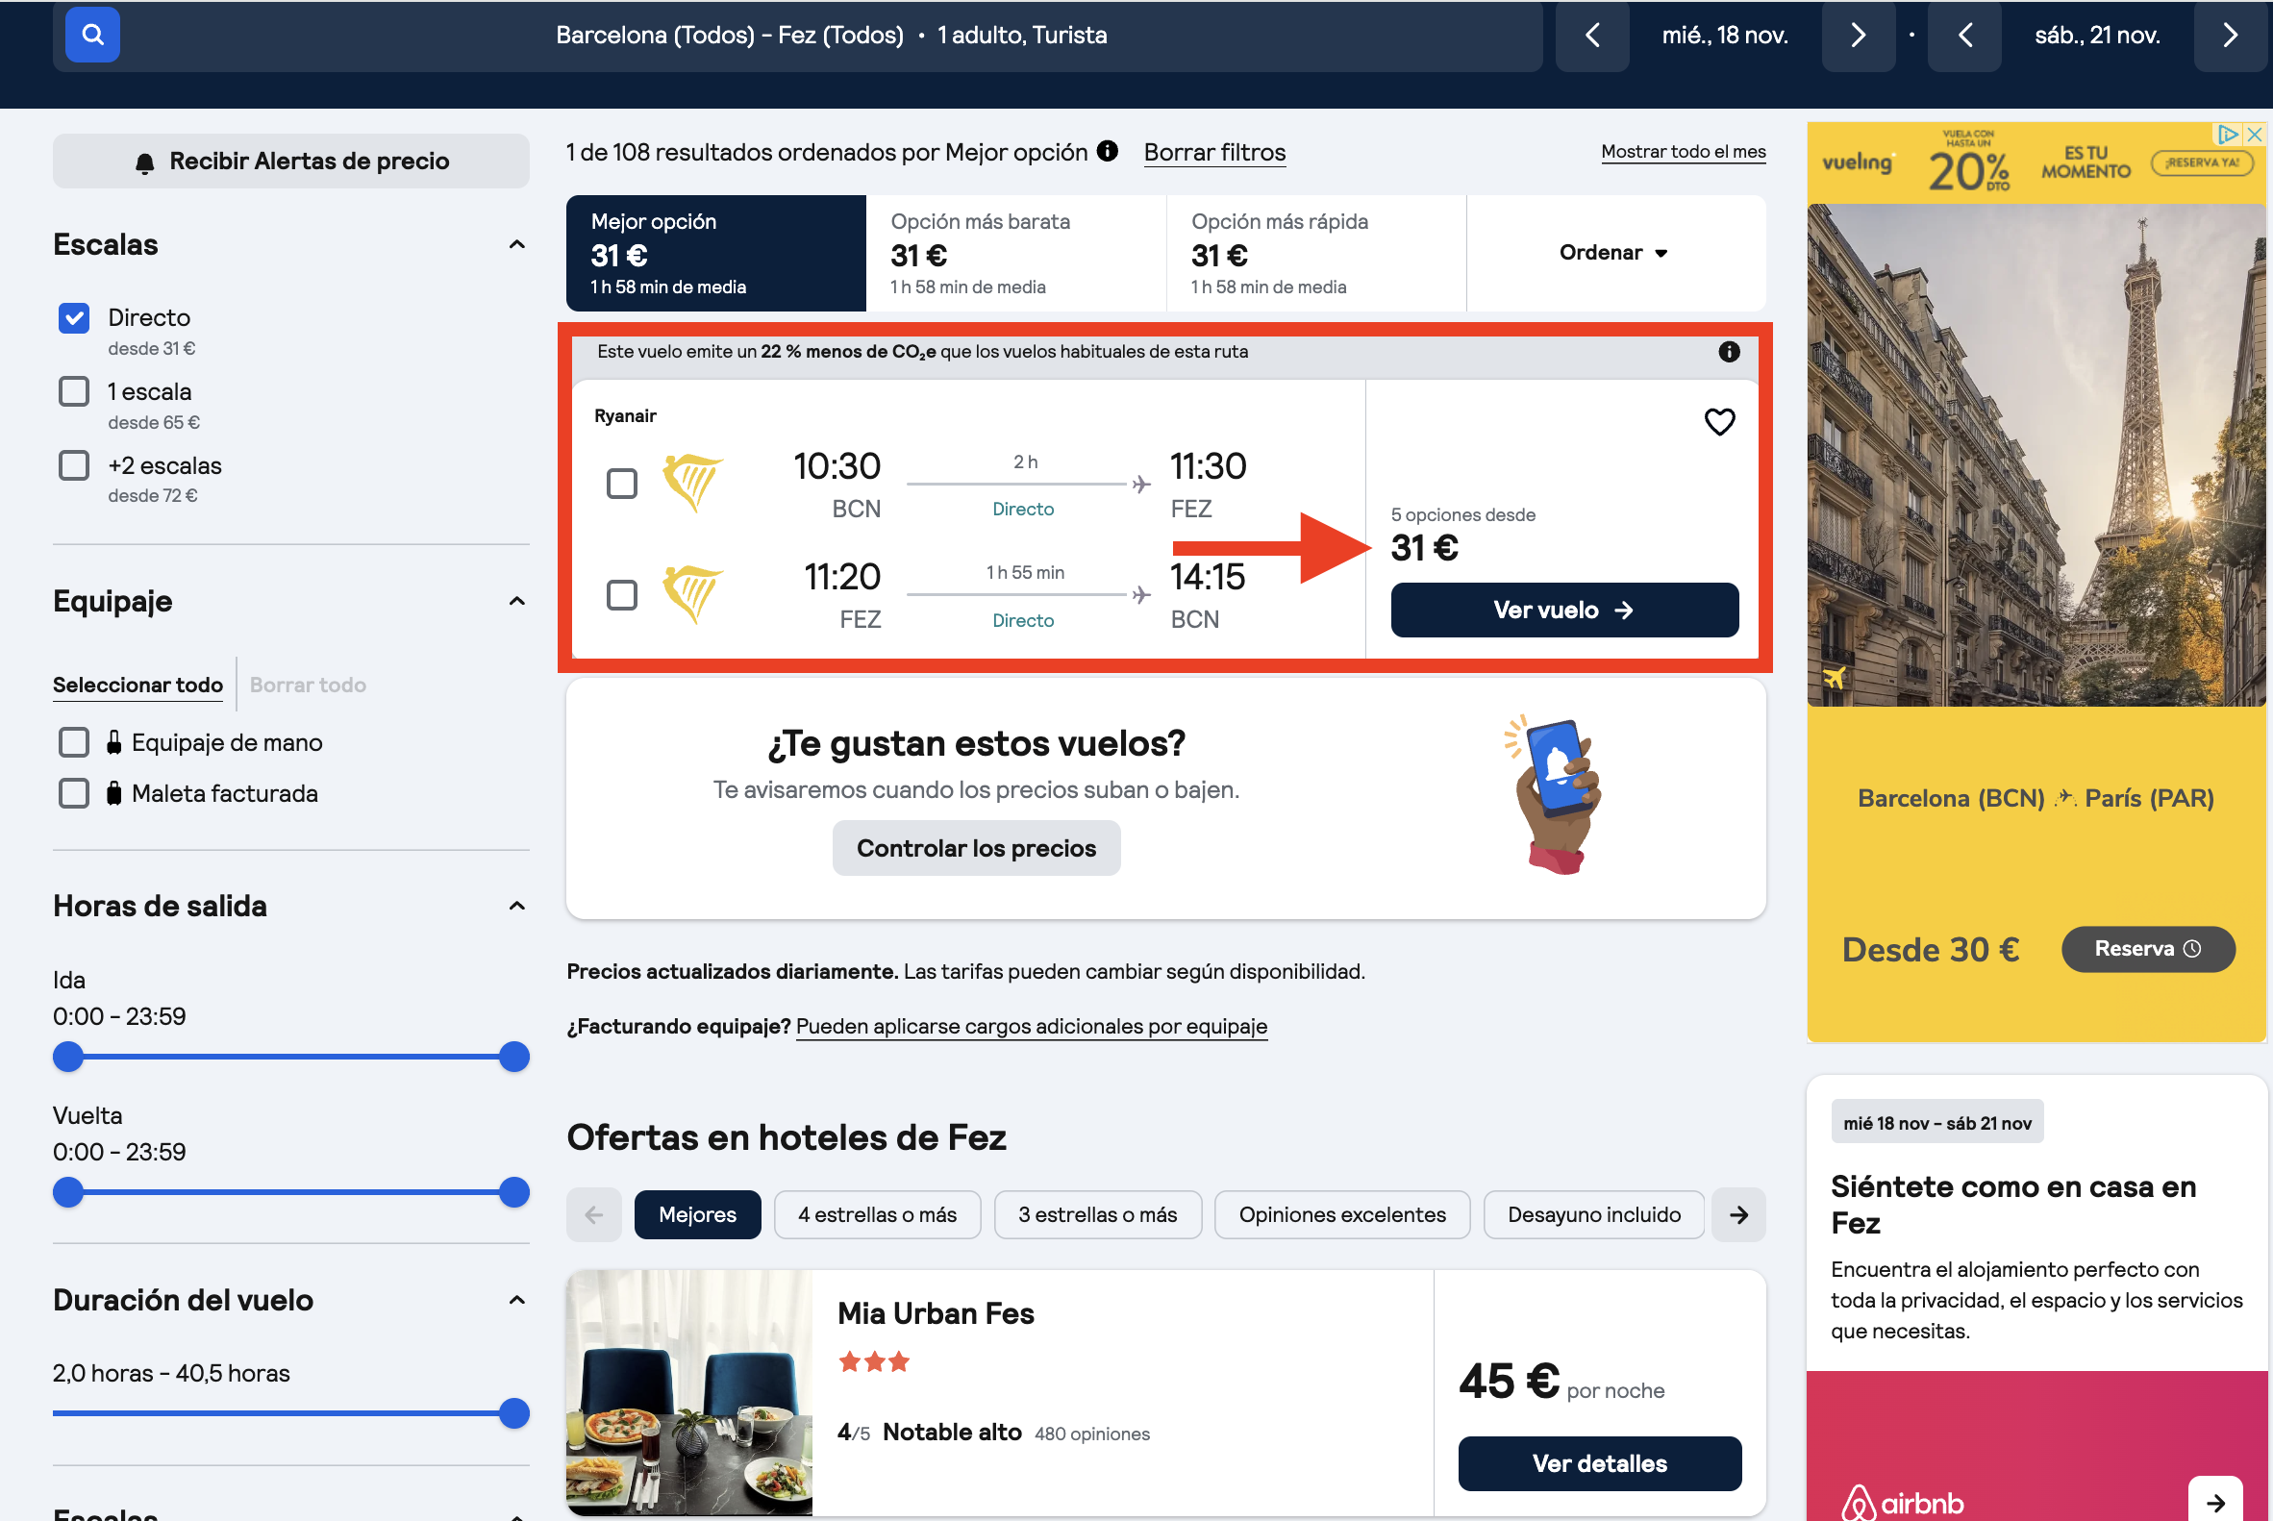Select the Mejores hotel filter
Viewport: 2273px width, 1521px height.
click(697, 1214)
